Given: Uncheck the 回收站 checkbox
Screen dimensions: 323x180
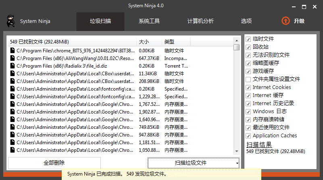Looking at the screenshot, I should coord(248,47).
